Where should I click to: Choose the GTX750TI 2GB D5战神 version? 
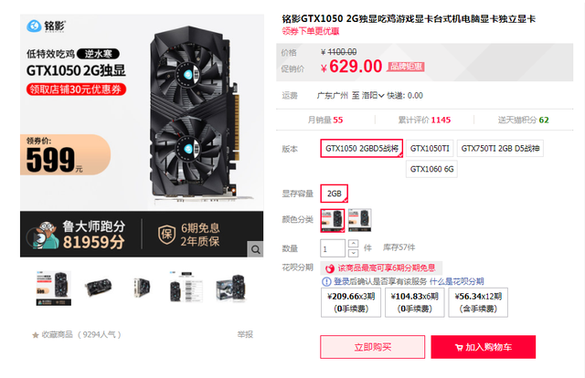(x=500, y=148)
